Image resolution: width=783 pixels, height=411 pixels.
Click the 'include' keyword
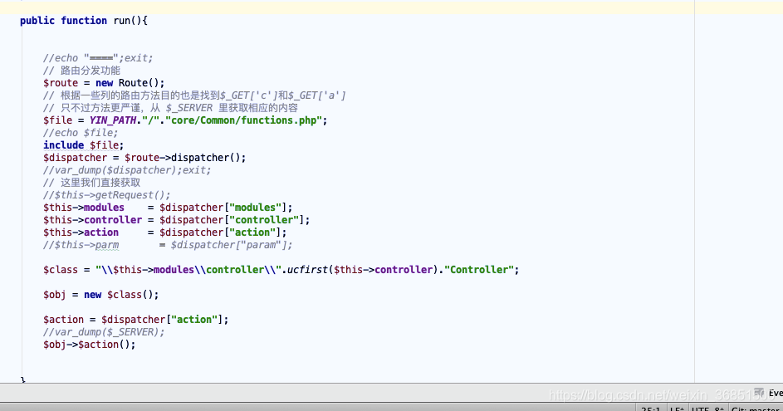[x=63, y=145]
